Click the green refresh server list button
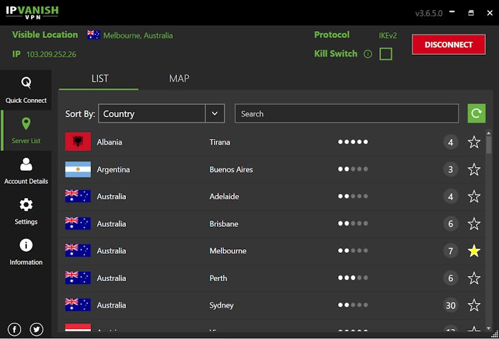The image size is (499, 339). pos(477,113)
